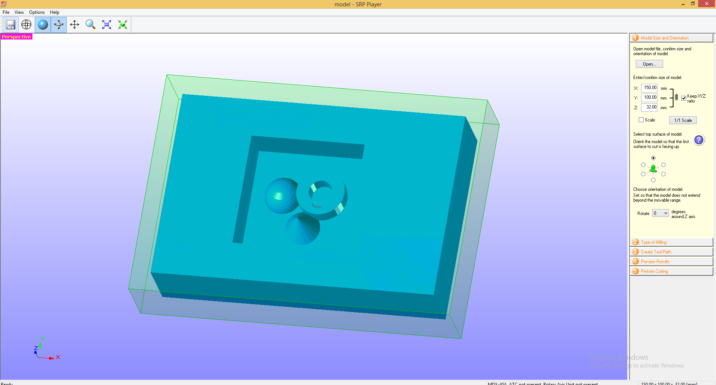Click the Save toolbar icon
Image resolution: width=716 pixels, height=385 pixels.
tap(11, 25)
